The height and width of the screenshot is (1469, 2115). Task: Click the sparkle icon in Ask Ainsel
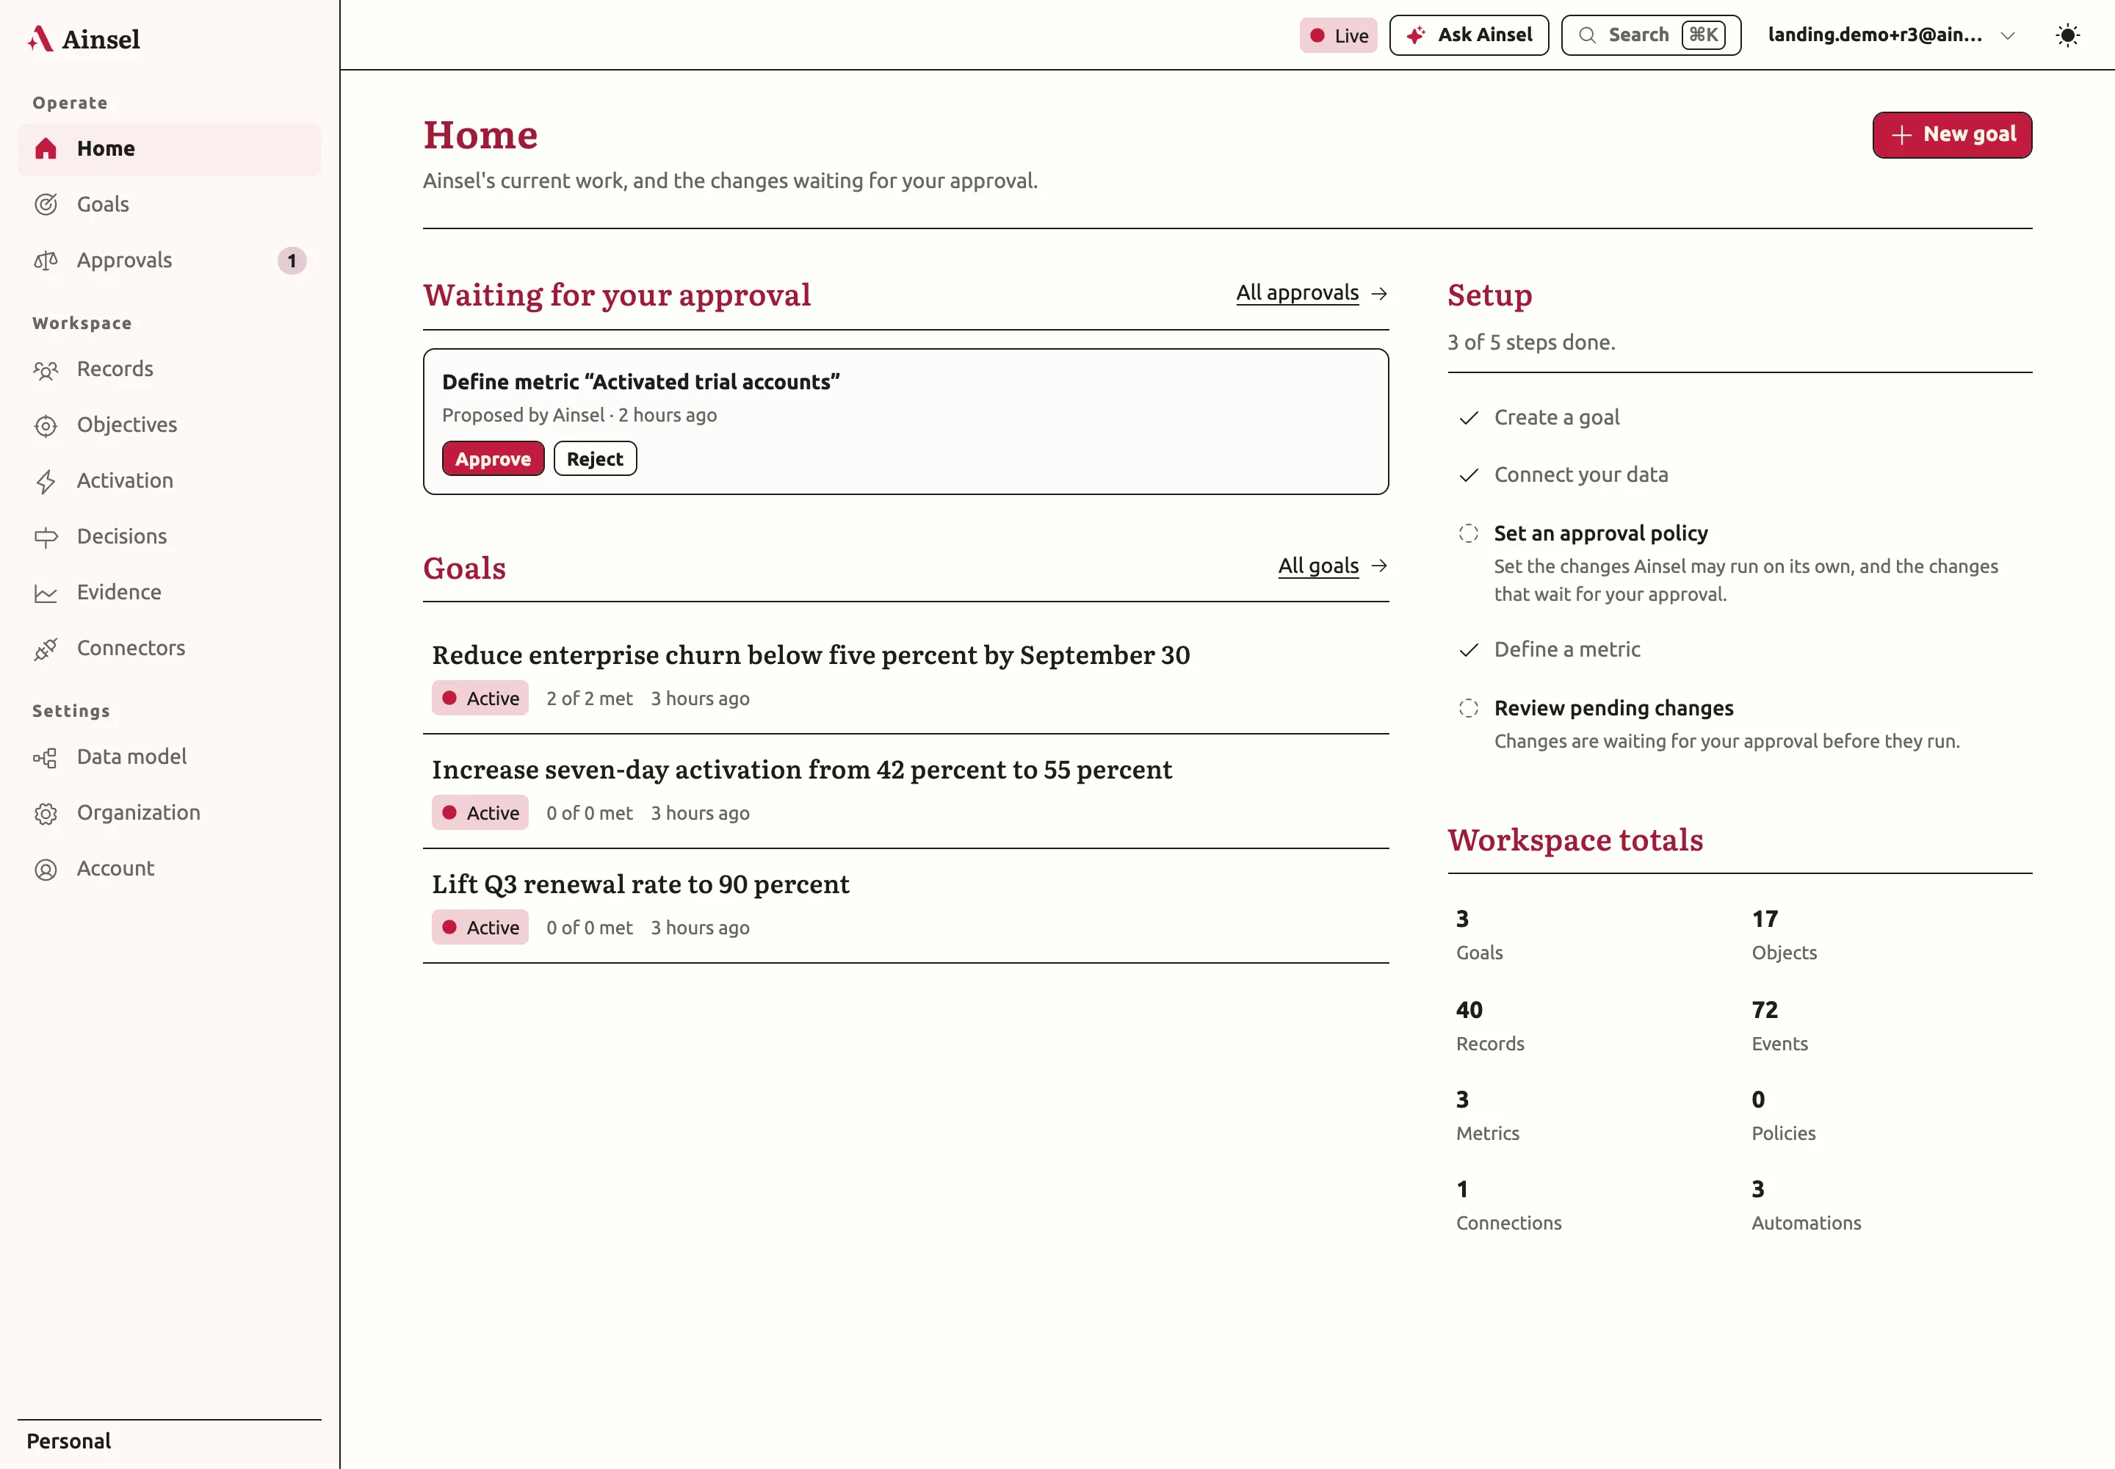click(x=1416, y=35)
